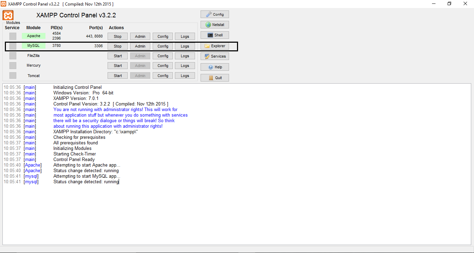Screen dimensions: 474x253
Task: Open FileZilla Logs menu
Action: (x=185, y=56)
